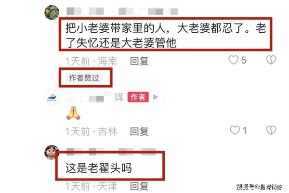Reply to the Tianjin comment via 回复
The width and height of the screenshot is (289, 193).
coord(139,186)
